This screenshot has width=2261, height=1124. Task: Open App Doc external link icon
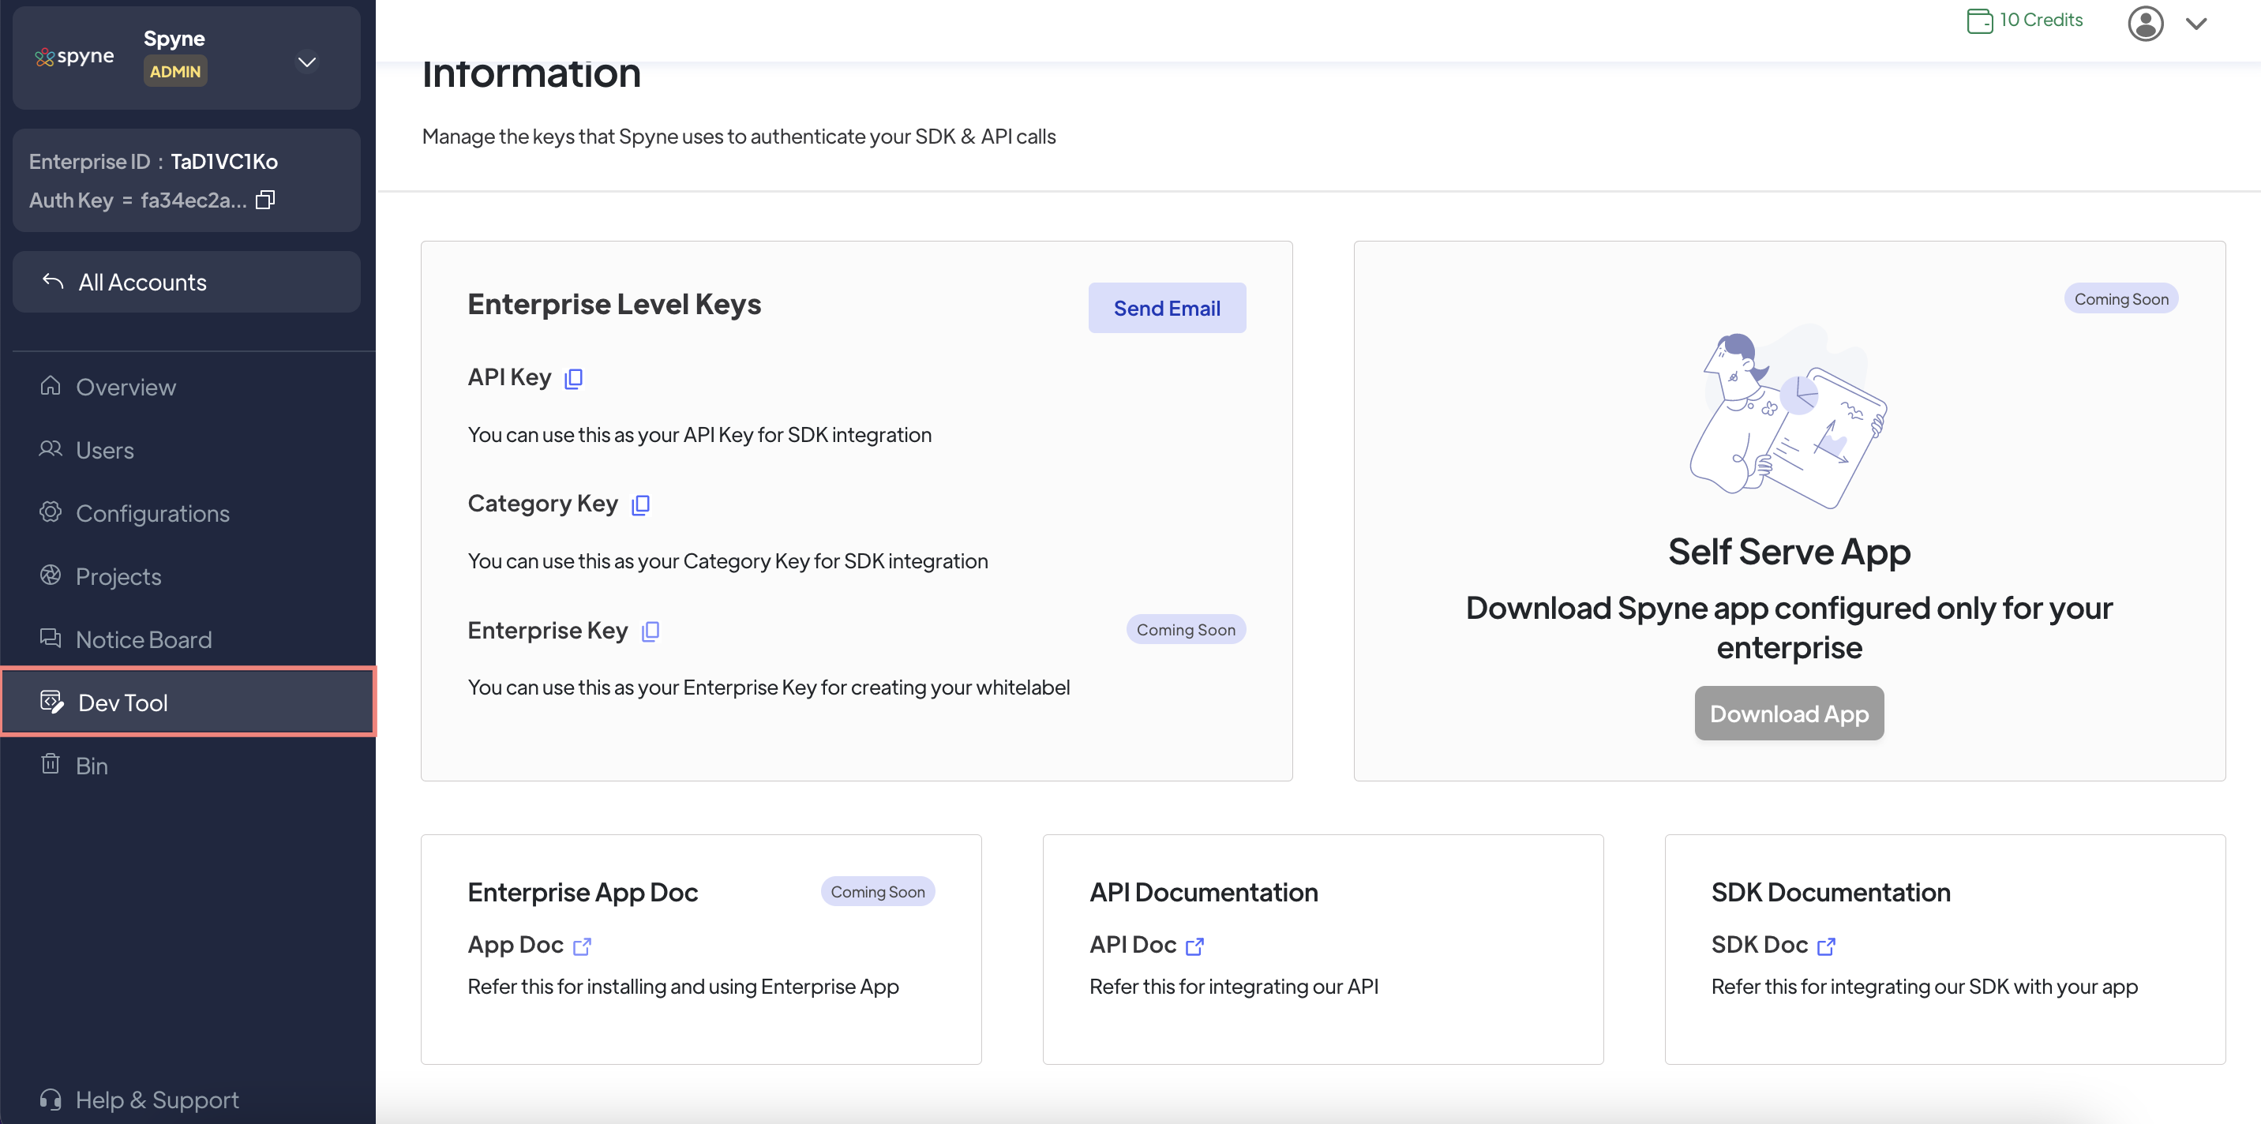coord(583,946)
